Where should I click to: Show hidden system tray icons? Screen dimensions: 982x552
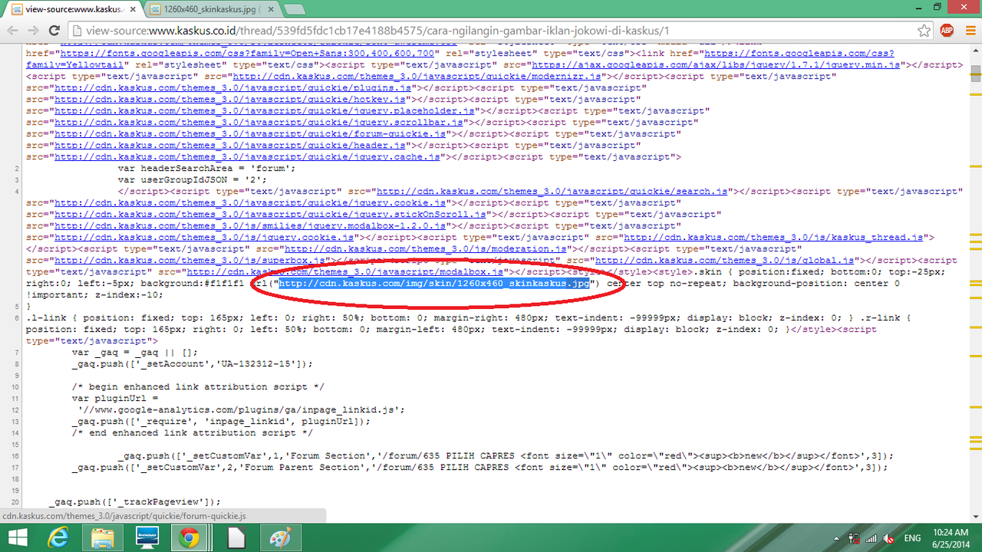point(837,538)
